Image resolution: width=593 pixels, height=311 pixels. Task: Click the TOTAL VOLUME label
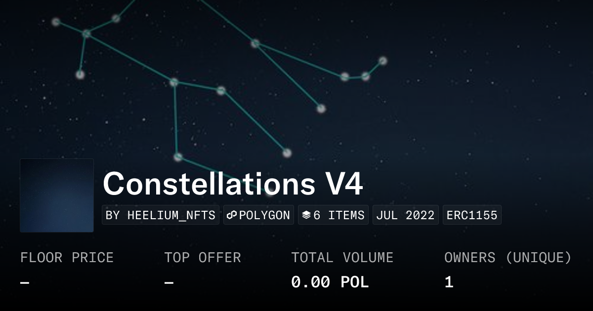[342, 258]
